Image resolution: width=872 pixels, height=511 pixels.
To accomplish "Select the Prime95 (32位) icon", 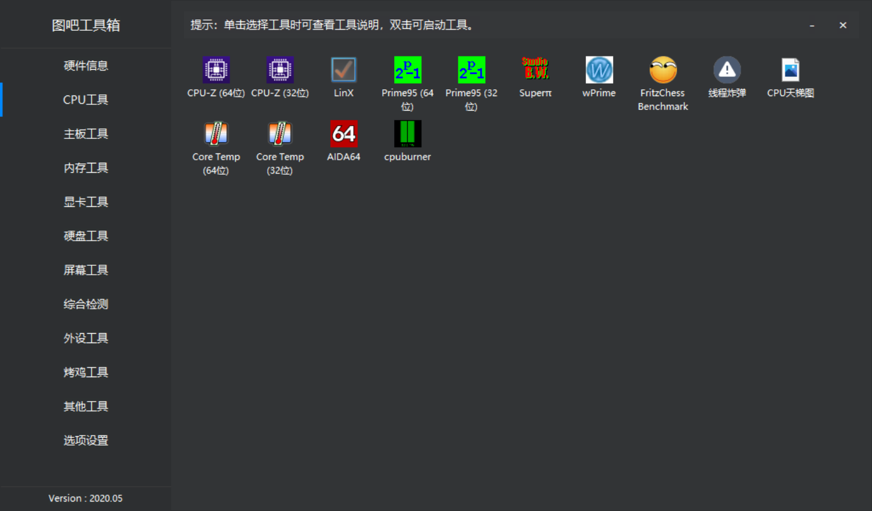I will (x=472, y=70).
